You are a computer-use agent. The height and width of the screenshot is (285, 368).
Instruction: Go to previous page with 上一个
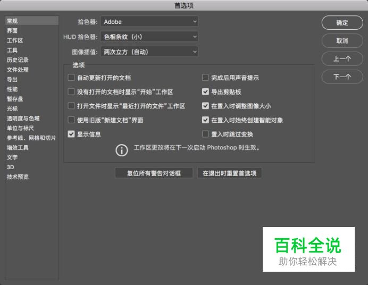[342, 58]
